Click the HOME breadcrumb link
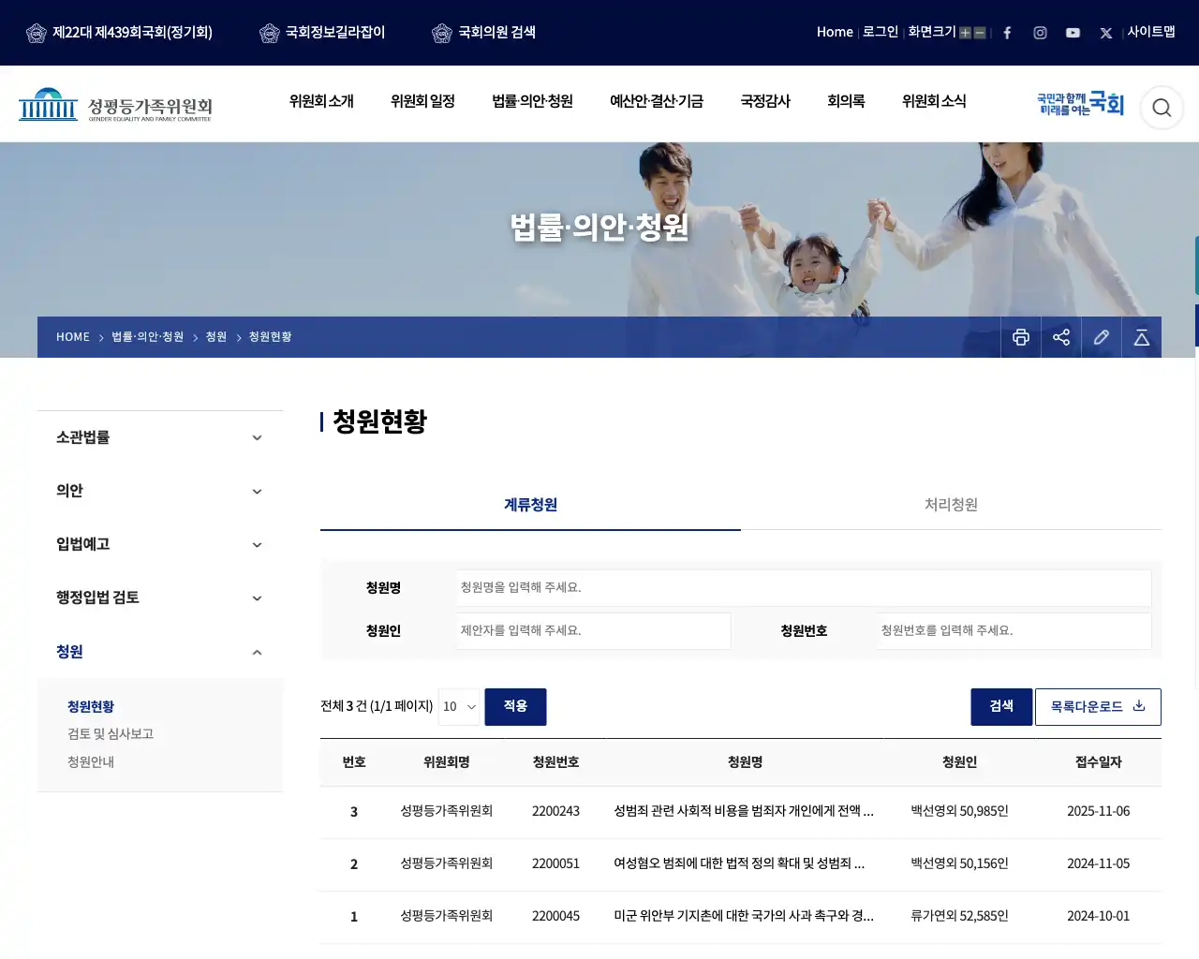The image size is (1199, 959). 73,337
